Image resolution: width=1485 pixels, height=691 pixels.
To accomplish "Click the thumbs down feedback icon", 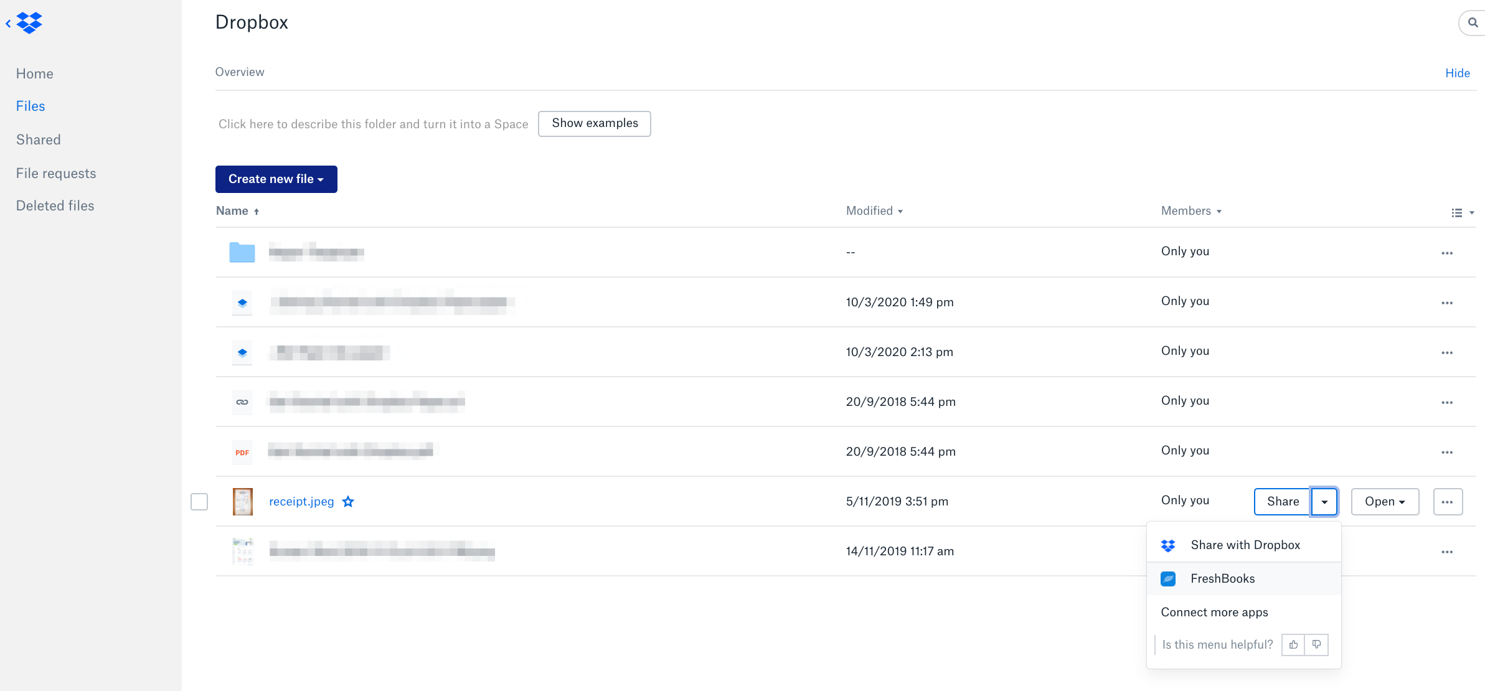I will (1316, 645).
